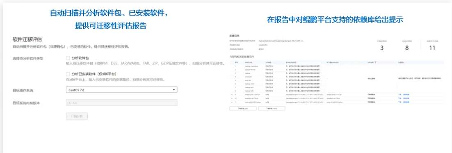Click the large count number 3
The height and width of the screenshot is (153, 452).
click(x=382, y=48)
